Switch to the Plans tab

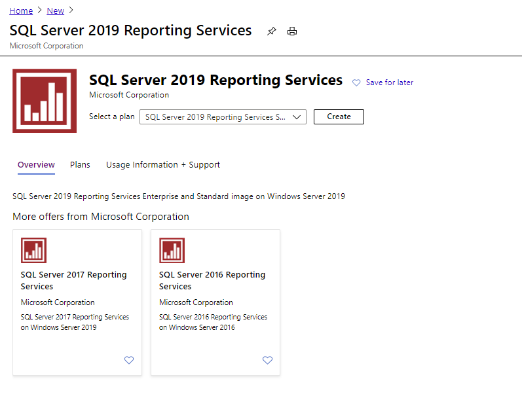[80, 165]
